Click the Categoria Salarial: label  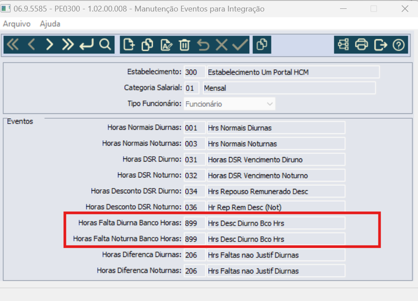click(153, 87)
